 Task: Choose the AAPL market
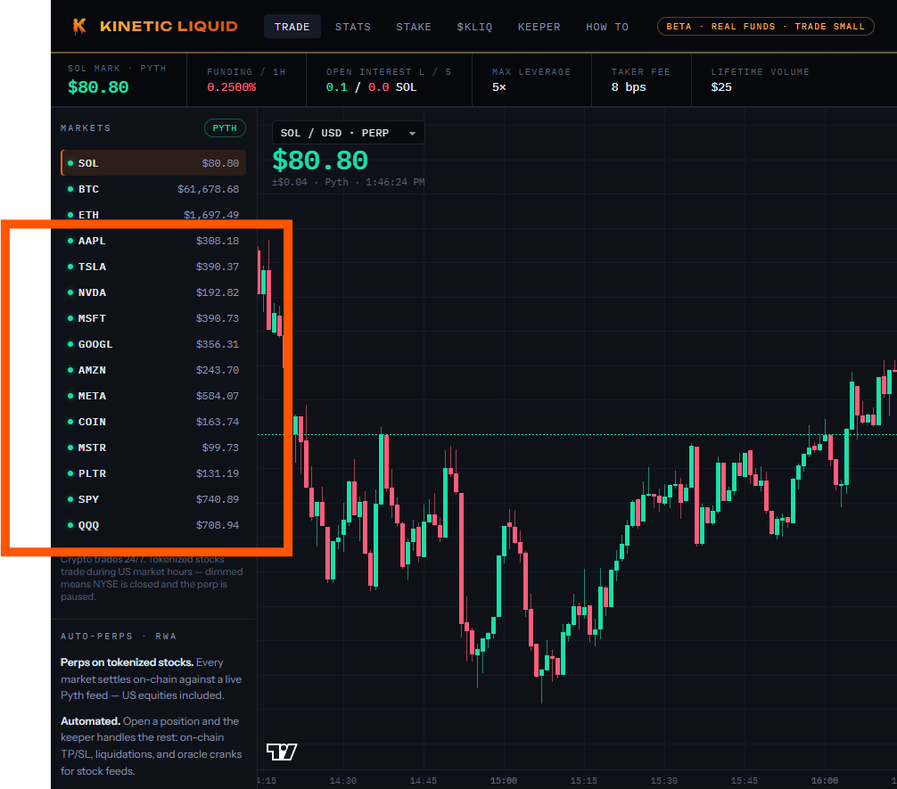click(x=153, y=241)
